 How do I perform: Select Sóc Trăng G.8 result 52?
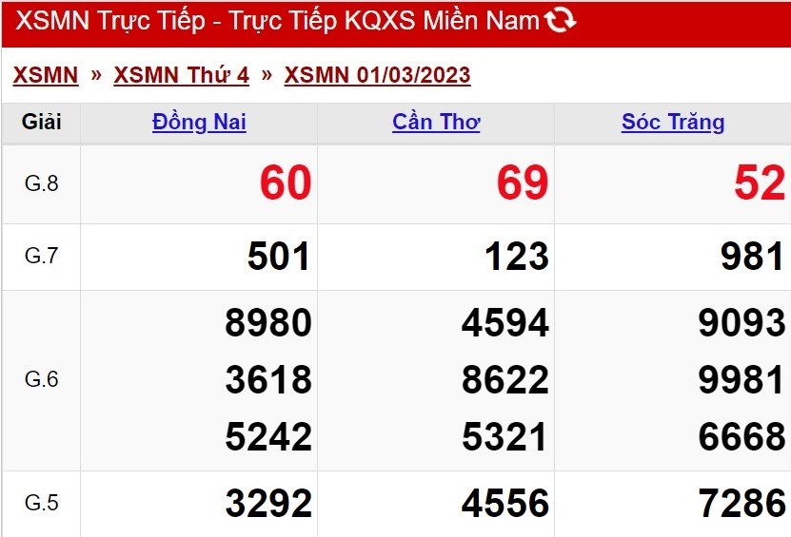pyautogui.click(x=760, y=182)
